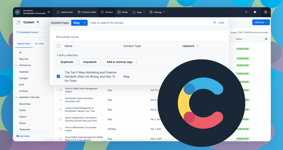Open 'What Is Digital Asset Management (DAM)?' entry
The image size is (283, 150).
pos(81,90)
